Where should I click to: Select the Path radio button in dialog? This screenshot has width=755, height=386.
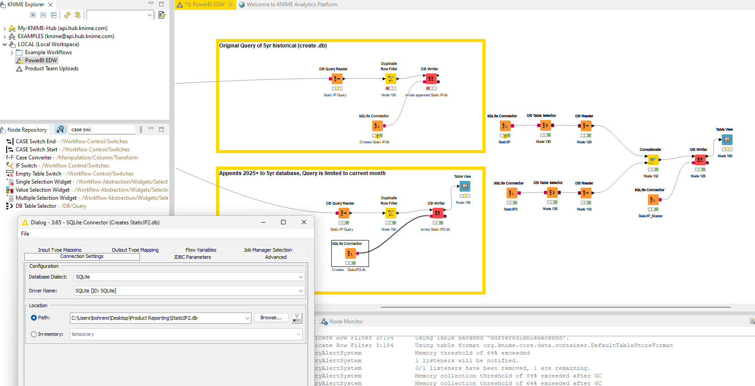point(34,318)
